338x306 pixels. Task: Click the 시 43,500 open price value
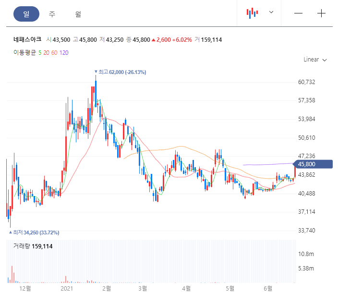[58, 40]
